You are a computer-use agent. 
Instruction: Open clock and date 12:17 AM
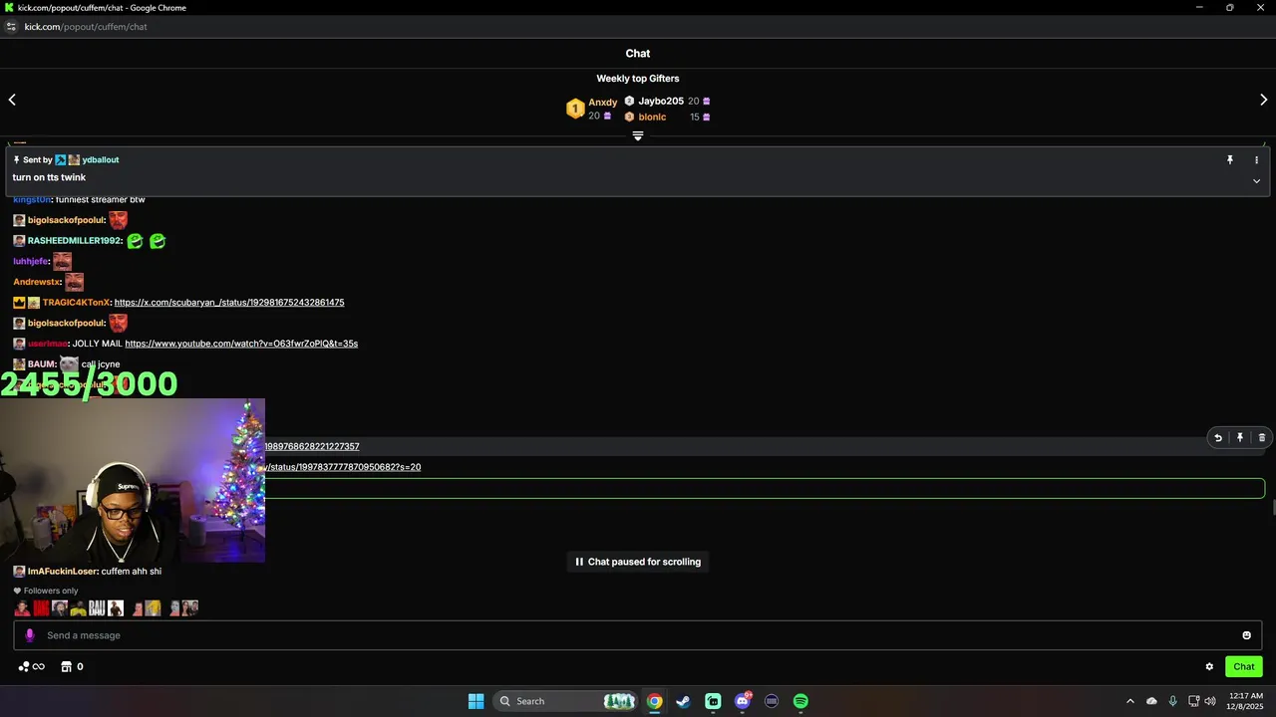click(1246, 701)
